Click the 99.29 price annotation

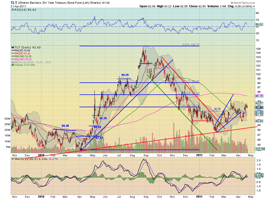pyautogui.click(x=125, y=75)
